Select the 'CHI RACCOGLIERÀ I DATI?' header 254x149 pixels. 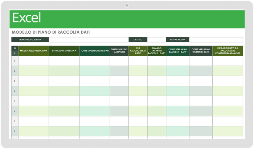[138, 51]
